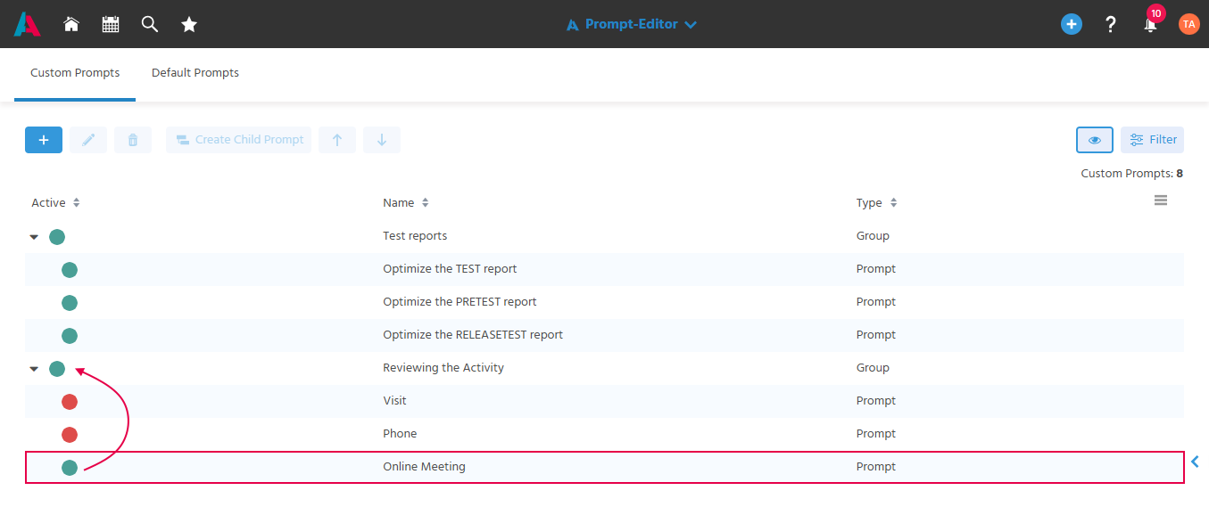Toggle the eye visibility button

pos(1095,140)
